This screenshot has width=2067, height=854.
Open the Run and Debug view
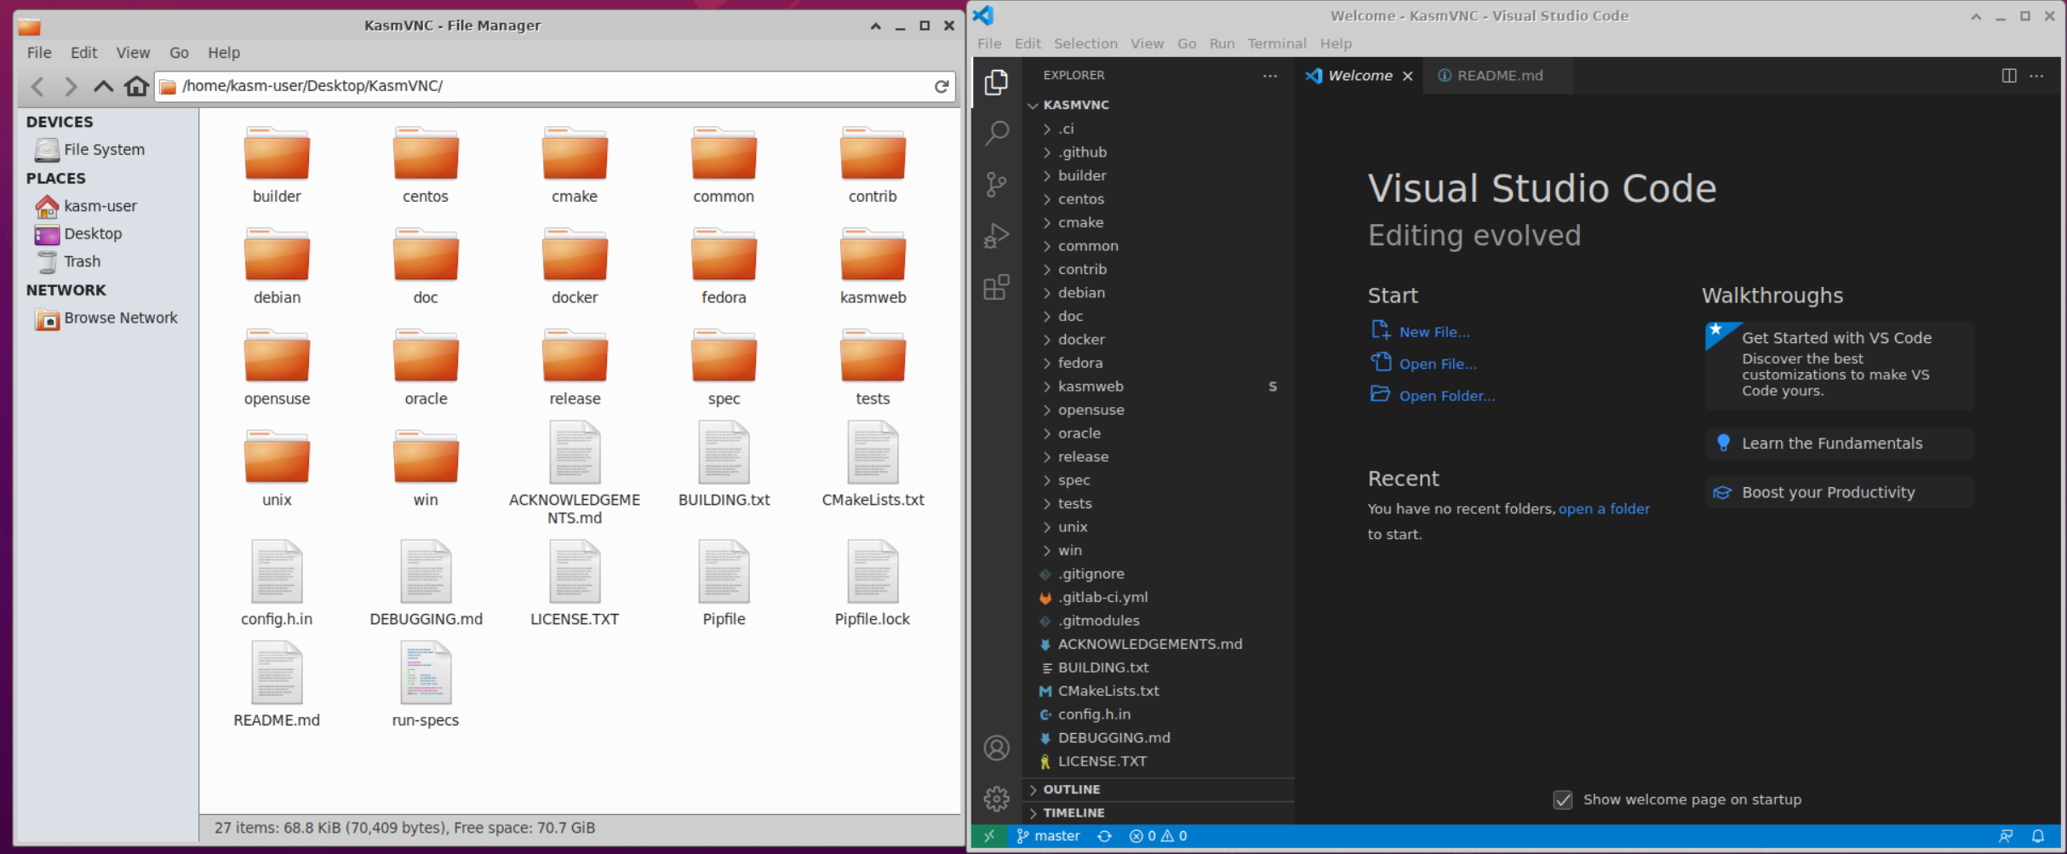pyautogui.click(x=996, y=236)
